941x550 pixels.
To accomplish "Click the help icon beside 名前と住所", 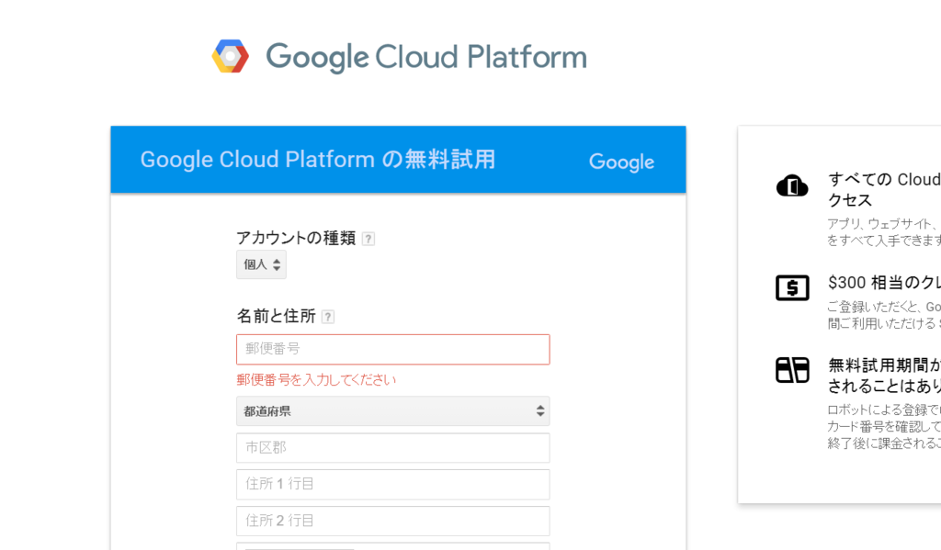I will click(328, 317).
